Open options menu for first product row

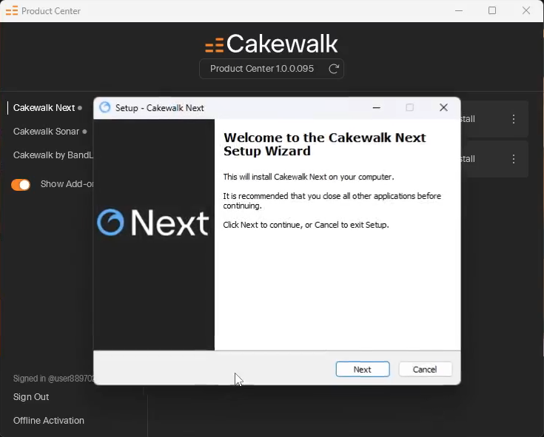514,119
